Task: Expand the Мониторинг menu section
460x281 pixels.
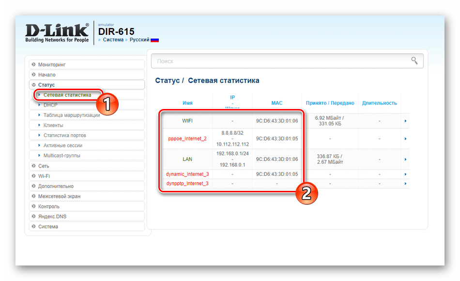Action: [87, 64]
